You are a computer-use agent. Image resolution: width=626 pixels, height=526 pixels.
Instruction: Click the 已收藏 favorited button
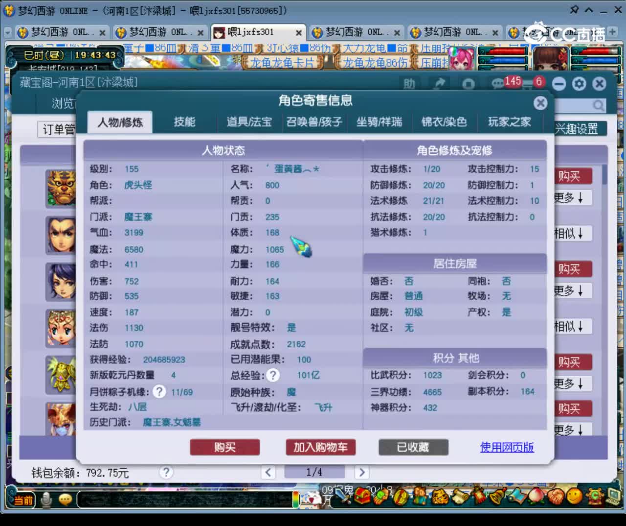click(413, 447)
